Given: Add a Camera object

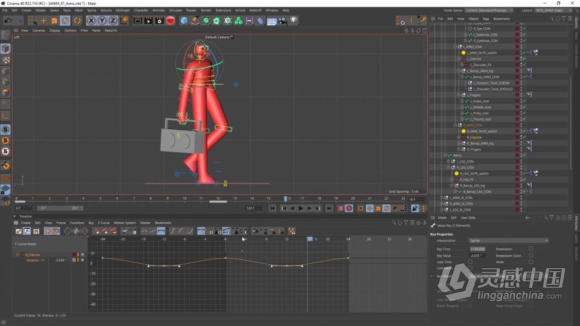Looking at the screenshot, I should point(283,21).
